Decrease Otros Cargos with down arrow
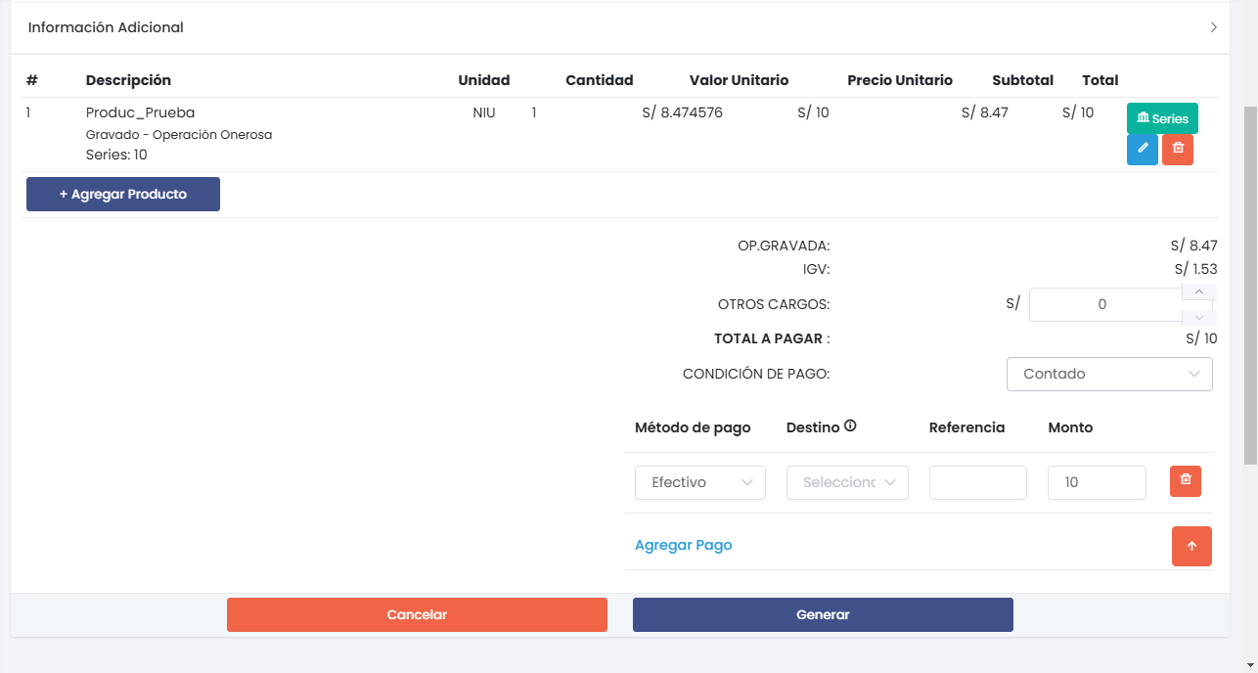The image size is (1258, 673). coord(1198,318)
